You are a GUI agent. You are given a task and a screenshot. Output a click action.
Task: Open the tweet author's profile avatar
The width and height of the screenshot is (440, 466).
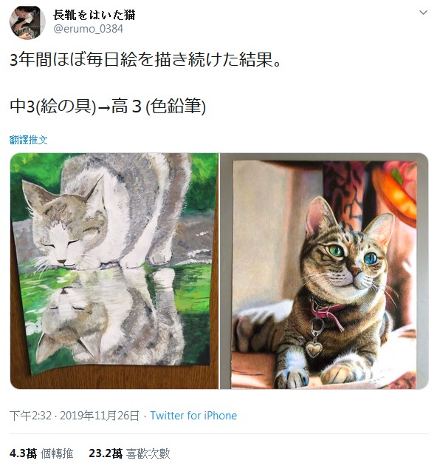[x=27, y=22]
